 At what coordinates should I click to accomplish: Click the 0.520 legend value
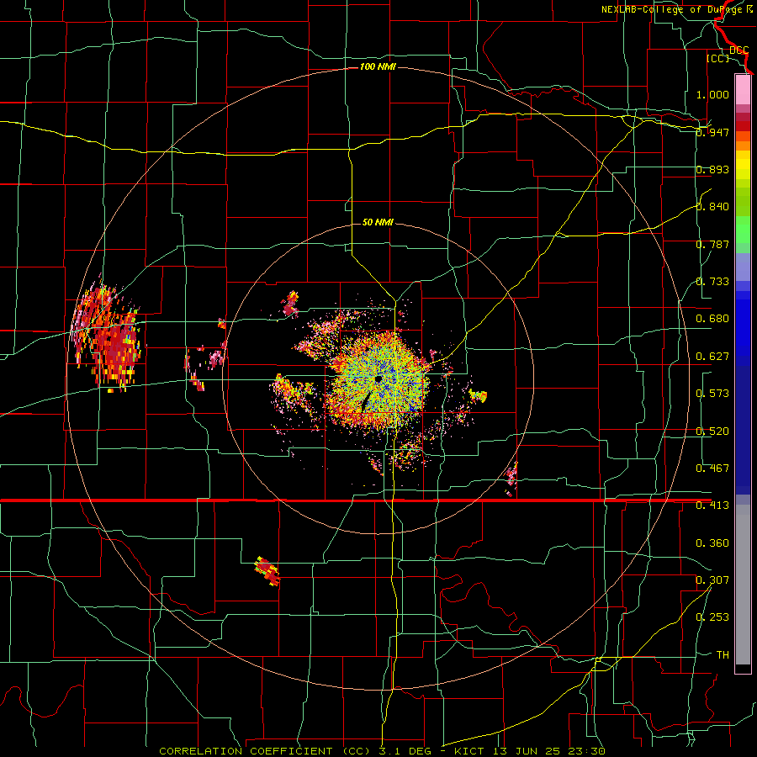coord(712,431)
